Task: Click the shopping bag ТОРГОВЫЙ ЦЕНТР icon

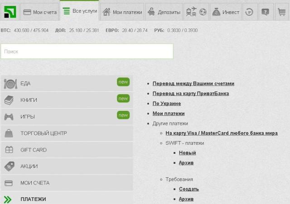Action: coord(9,133)
